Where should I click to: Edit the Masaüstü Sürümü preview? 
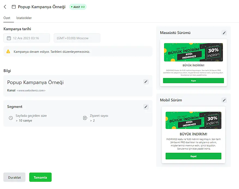(224, 33)
